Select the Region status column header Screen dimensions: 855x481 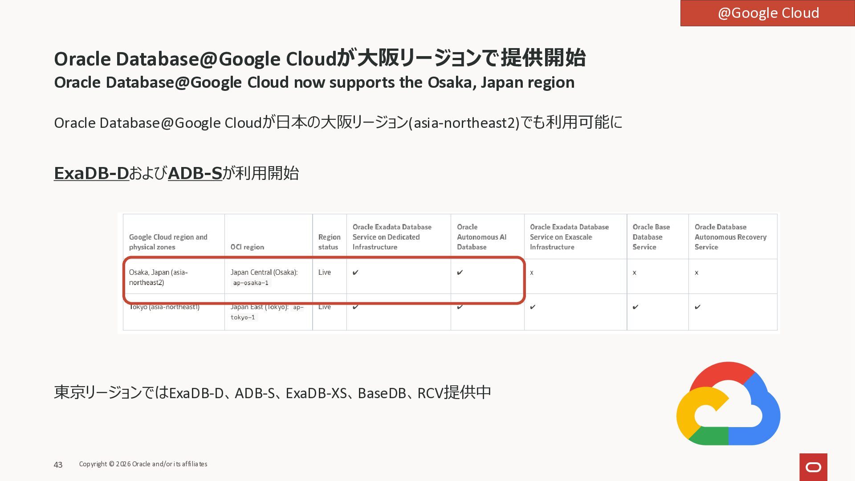coord(329,242)
